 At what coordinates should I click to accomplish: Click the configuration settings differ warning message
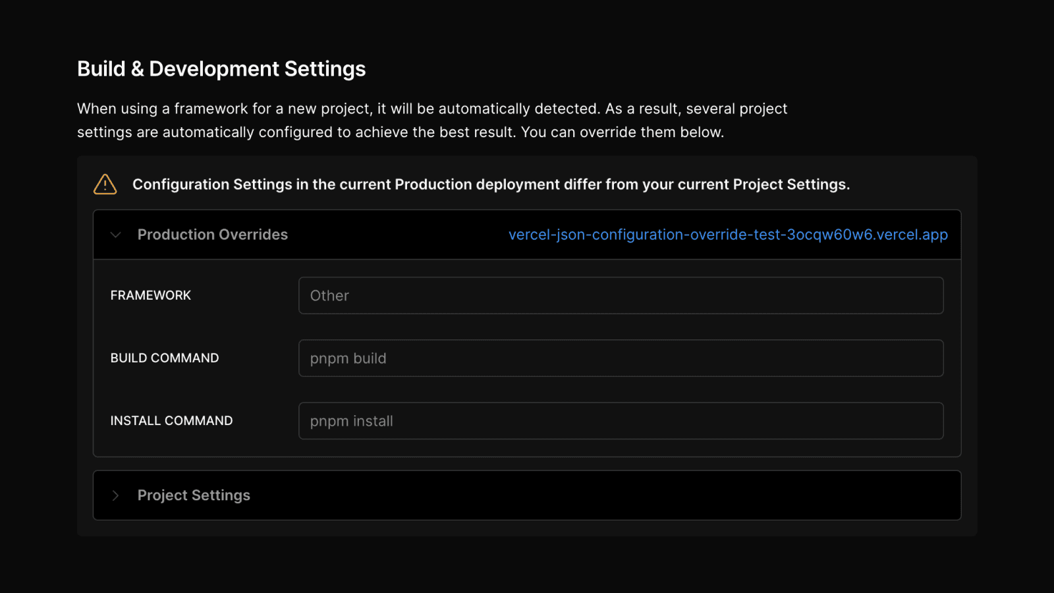click(491, 184)
